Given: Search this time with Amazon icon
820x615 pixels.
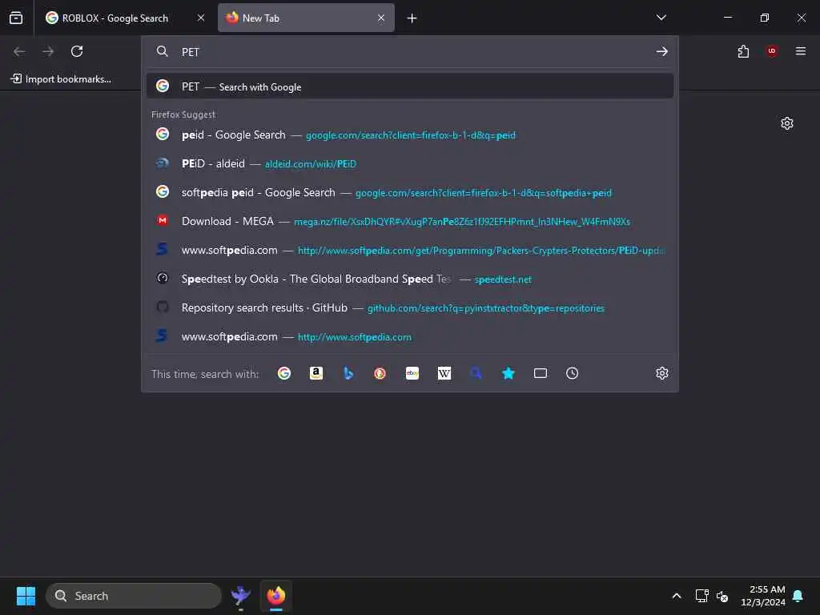Looking at the screenshot, I should point(316,373).
